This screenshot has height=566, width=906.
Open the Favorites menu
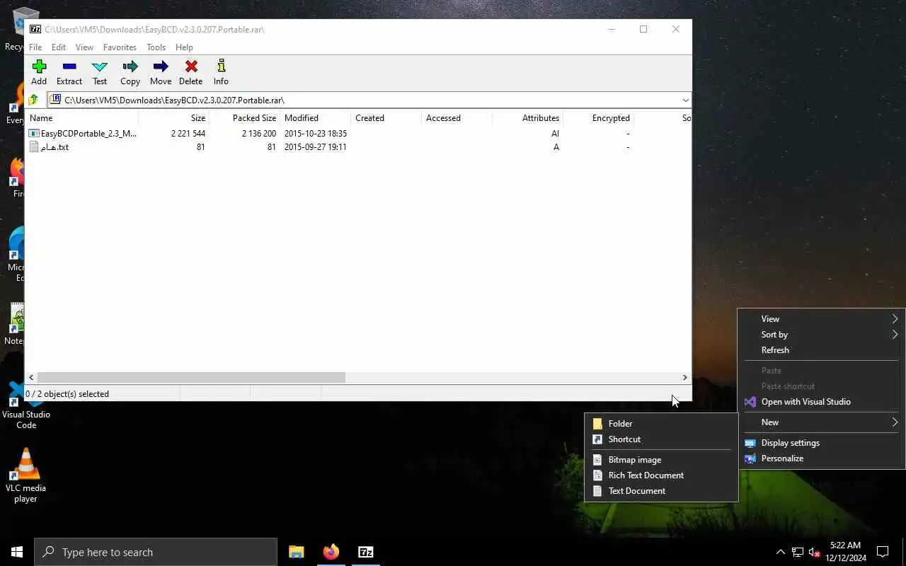(120, 47)
